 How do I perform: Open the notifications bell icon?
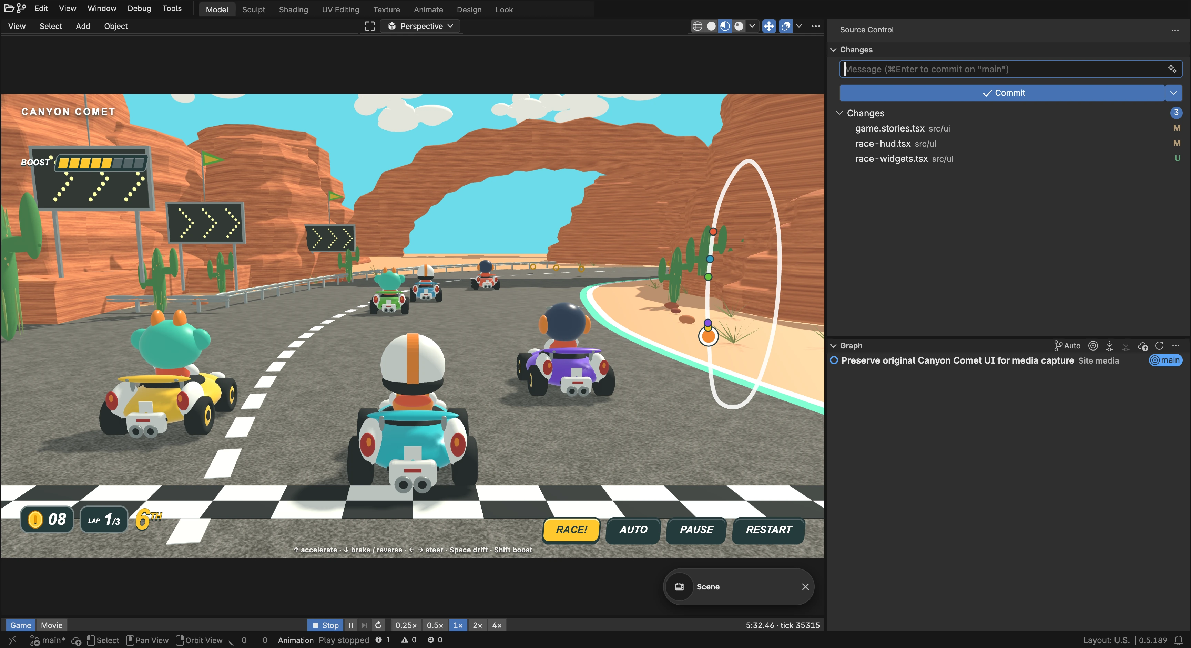(x=1179, y=640)
